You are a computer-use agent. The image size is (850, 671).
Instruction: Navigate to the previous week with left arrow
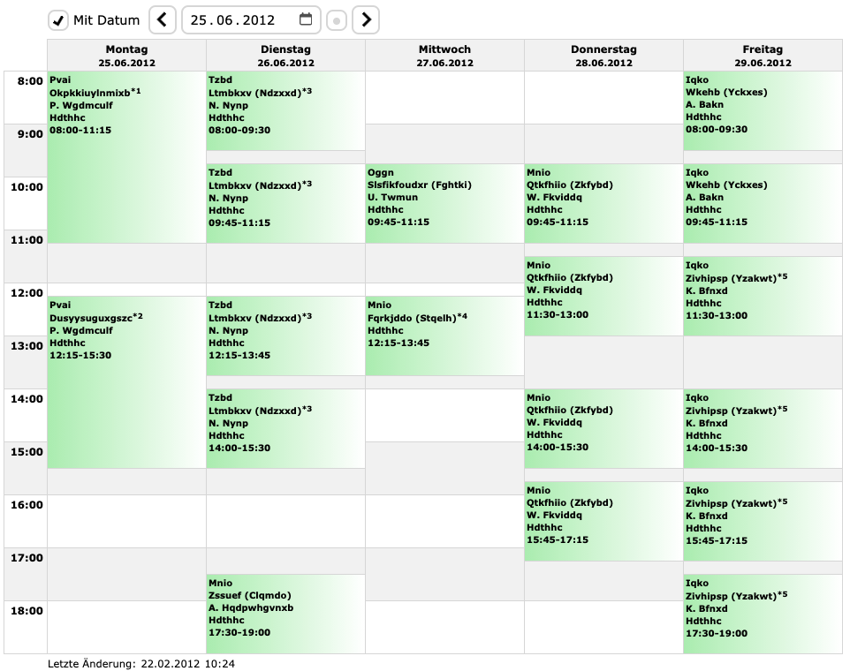[x=162, y=19]
